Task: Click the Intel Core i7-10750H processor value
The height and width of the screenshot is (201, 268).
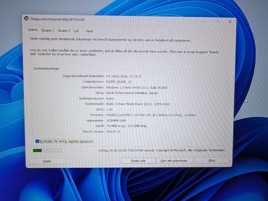Action: click(151, 115)
